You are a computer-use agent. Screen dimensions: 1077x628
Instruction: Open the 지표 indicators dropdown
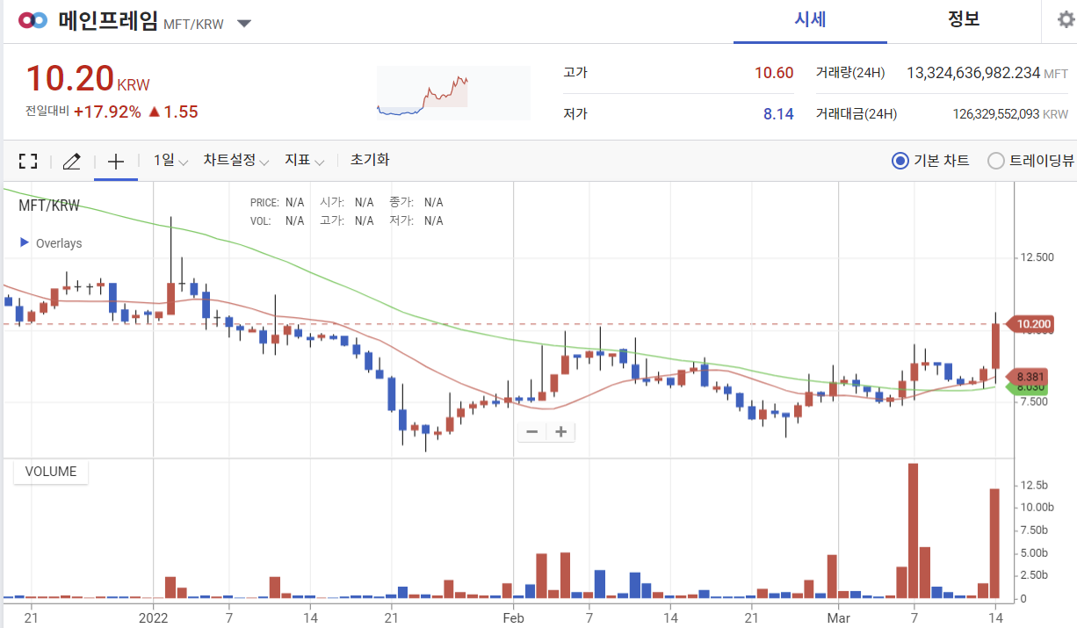pyautogui.click(x=299, y=161)
